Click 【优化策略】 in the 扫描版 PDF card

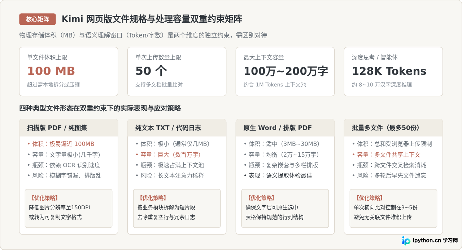click(x=44, y=198)
